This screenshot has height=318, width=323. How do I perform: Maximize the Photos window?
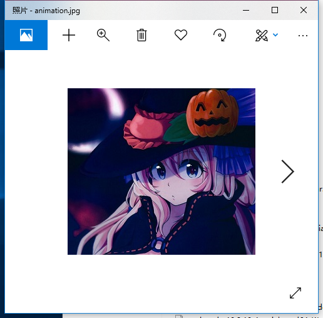[x=275, y=10]
